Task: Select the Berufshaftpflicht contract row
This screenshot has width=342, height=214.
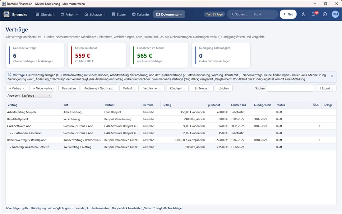Action: click(x=171, y=119)
